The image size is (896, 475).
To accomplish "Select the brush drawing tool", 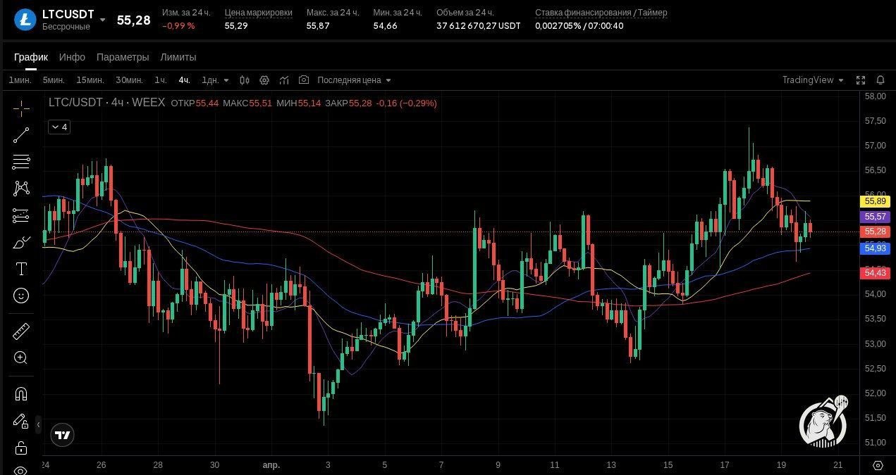I will pyautogui.click(x=21, y=242).
